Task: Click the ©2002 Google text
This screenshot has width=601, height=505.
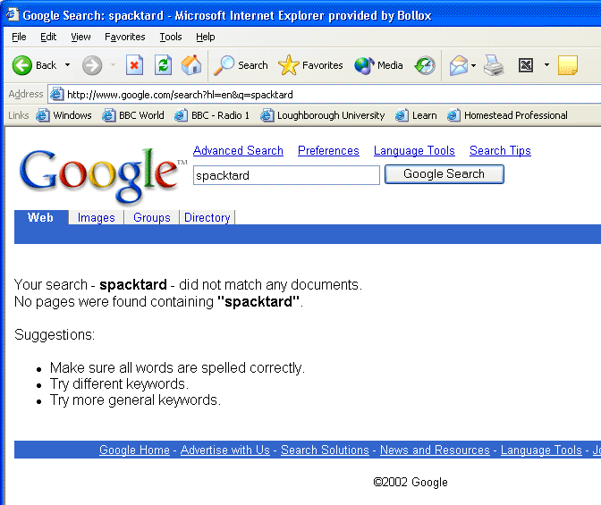Action: click(411, 482)
